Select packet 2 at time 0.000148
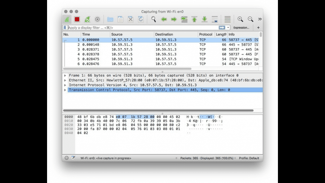 [x=161, y=44]
